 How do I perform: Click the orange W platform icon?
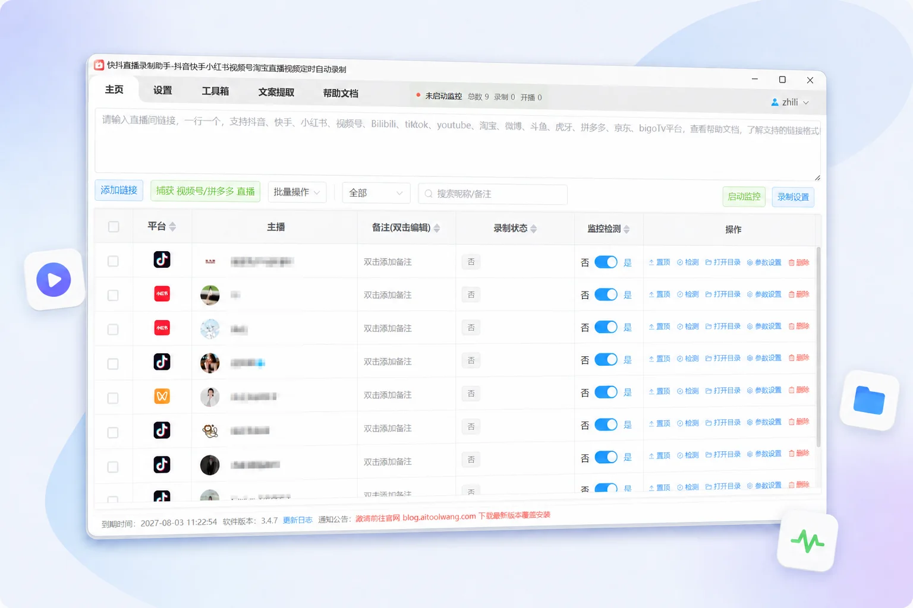coord(162,395)
